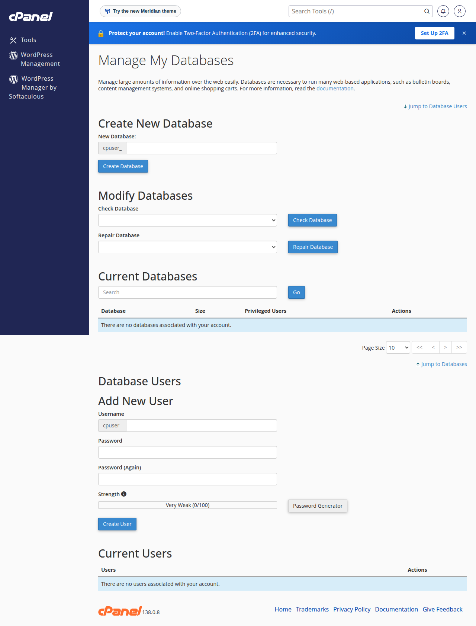
Task: Go to next page of databases
Action: (446, 347)
